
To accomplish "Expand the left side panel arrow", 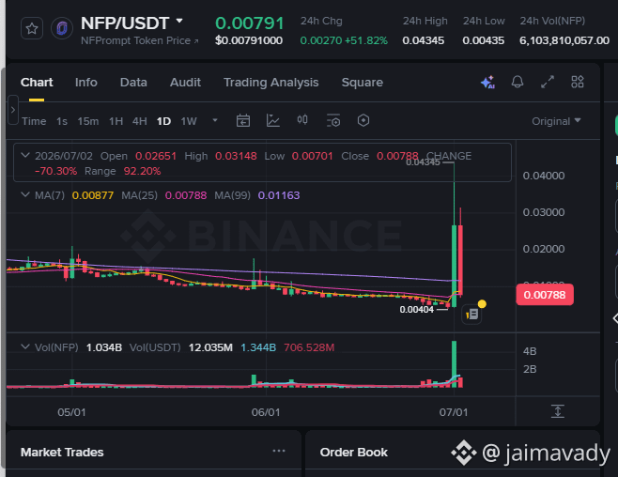I will (x=13, y=110).
